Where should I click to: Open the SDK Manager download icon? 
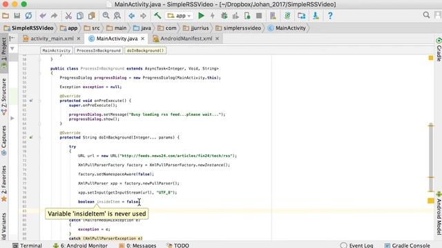(x=316, y=16)
